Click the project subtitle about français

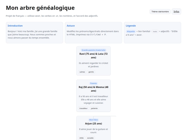tap(52, 16)
